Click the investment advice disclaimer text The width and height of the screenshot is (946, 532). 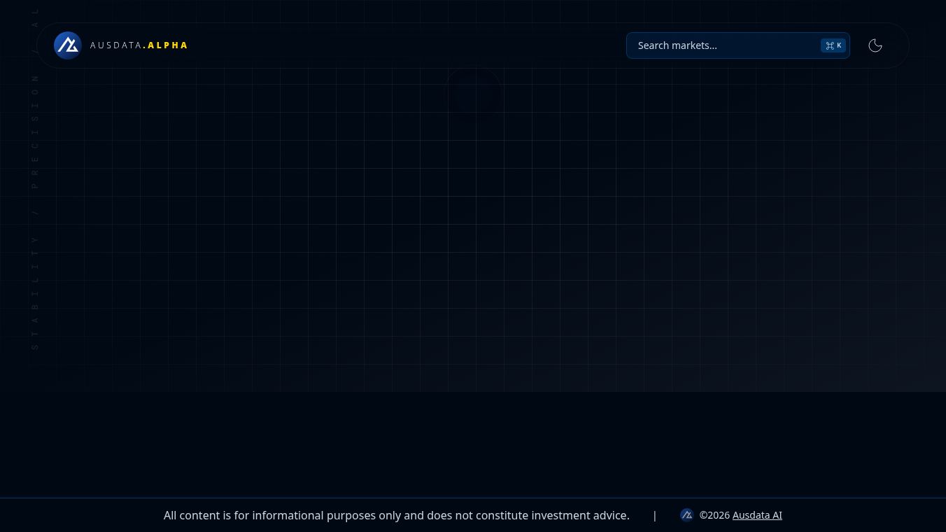[x=397, y=515]
